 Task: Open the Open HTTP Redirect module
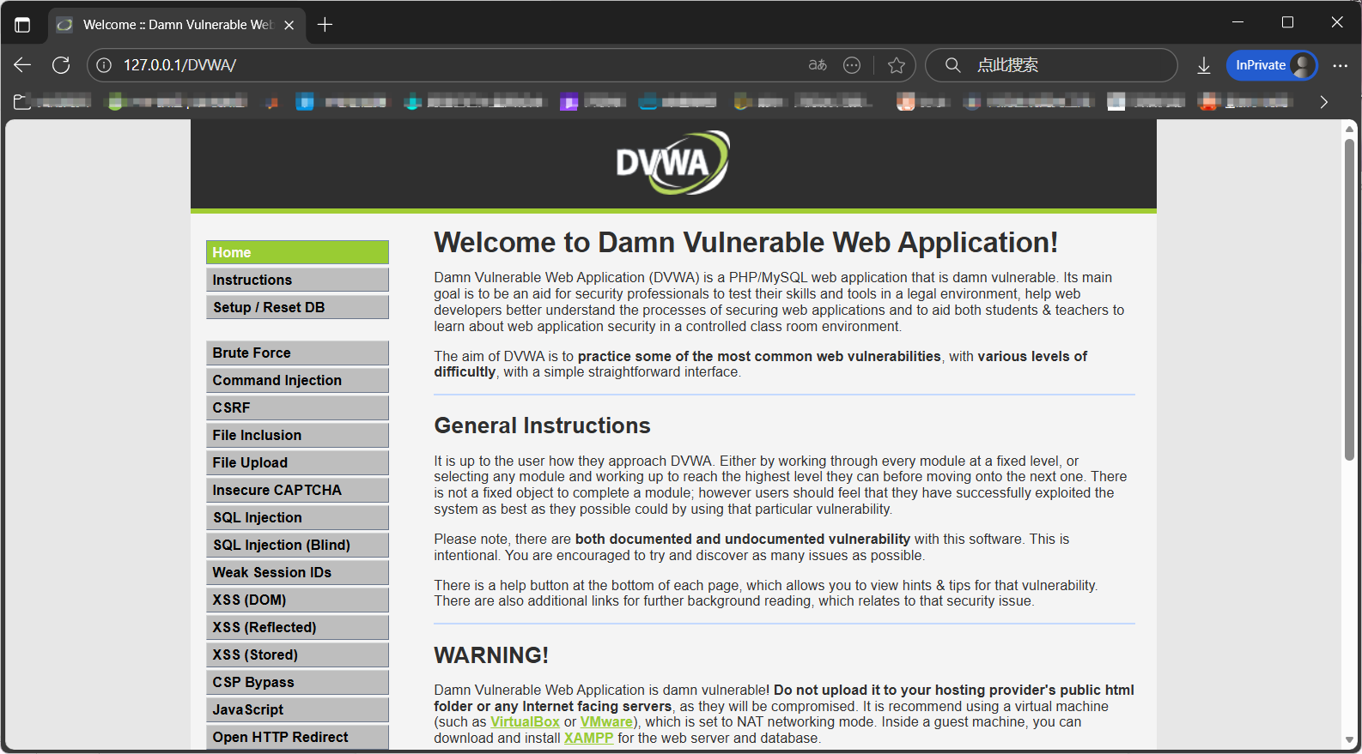[x=297, y=737]
